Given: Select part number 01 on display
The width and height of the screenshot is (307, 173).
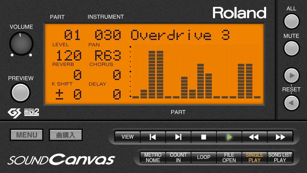Looking at the screenshot, I should coord(72,35).
